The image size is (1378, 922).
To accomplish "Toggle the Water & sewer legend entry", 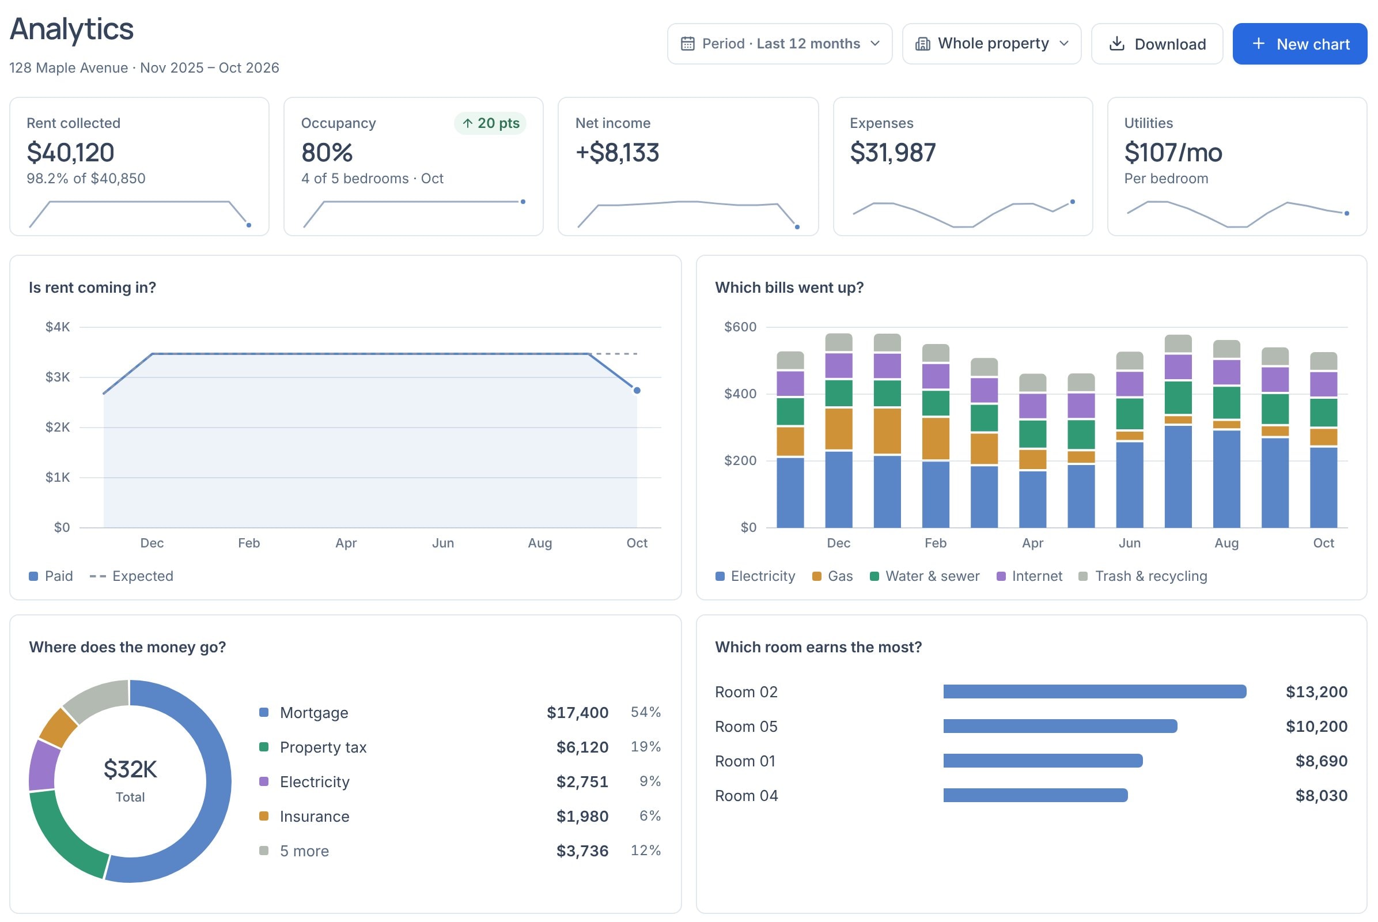I will [x=924, y=576].
